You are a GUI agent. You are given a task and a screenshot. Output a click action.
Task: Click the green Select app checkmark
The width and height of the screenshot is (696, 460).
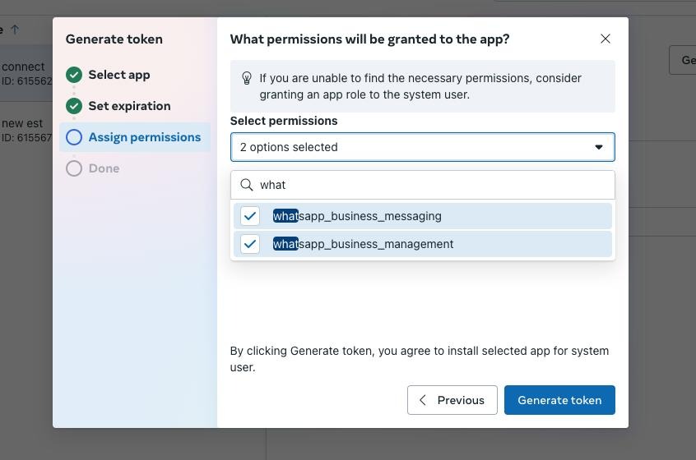74,75
